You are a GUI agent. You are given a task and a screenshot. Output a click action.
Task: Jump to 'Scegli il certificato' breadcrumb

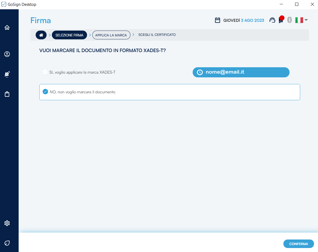[x=157, y=35]
